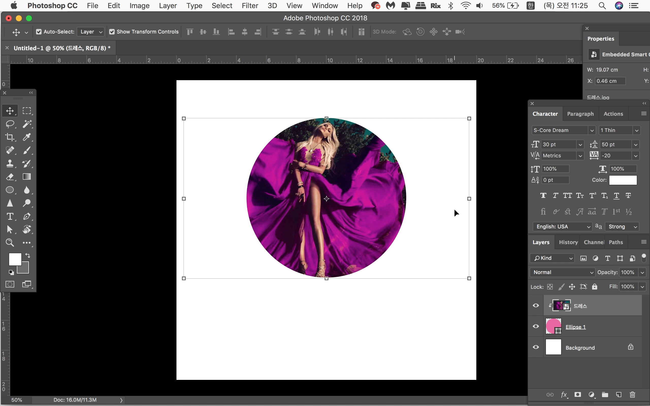Activate the Zoom tool in toolbox
Viewport: 650px width, 406px height.
[x=10, y=243]
